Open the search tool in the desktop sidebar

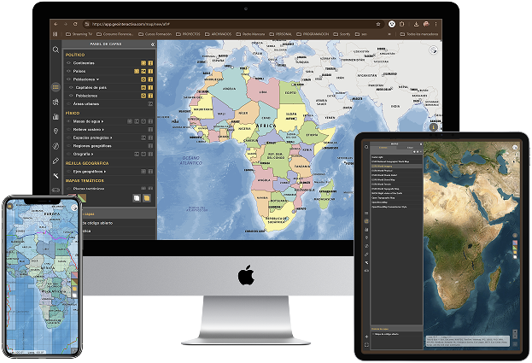[56, 50]
